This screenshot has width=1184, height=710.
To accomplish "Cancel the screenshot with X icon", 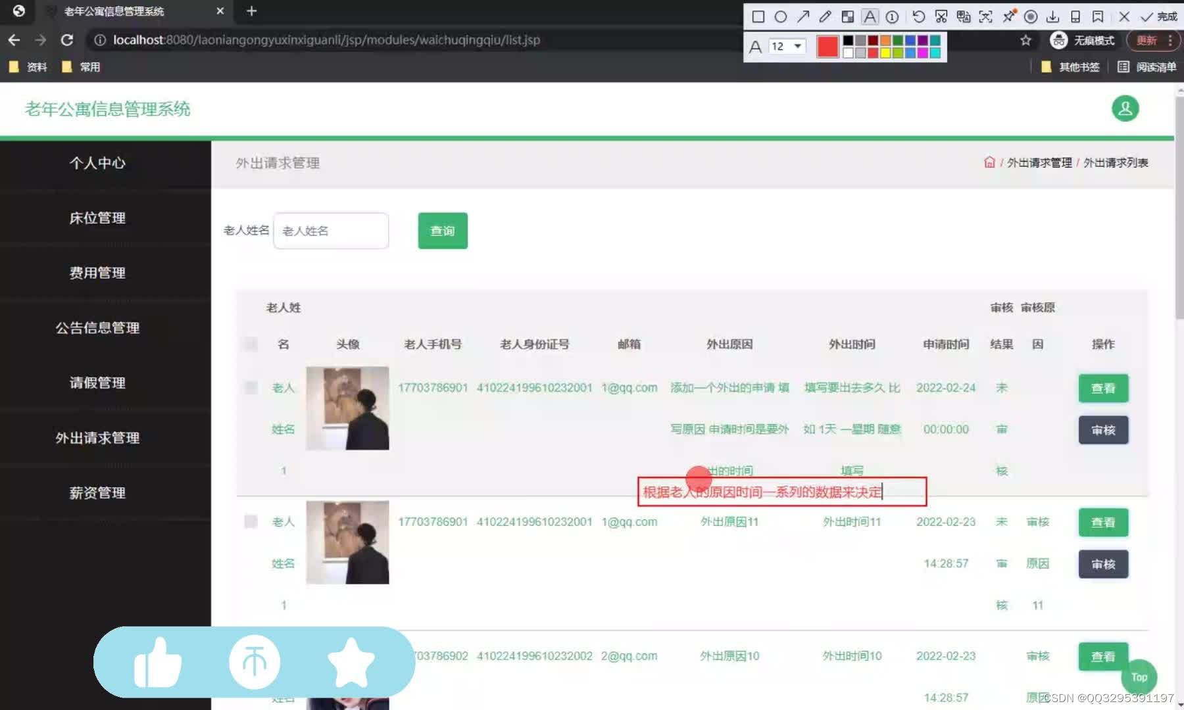I will (x=1124, y=16).
